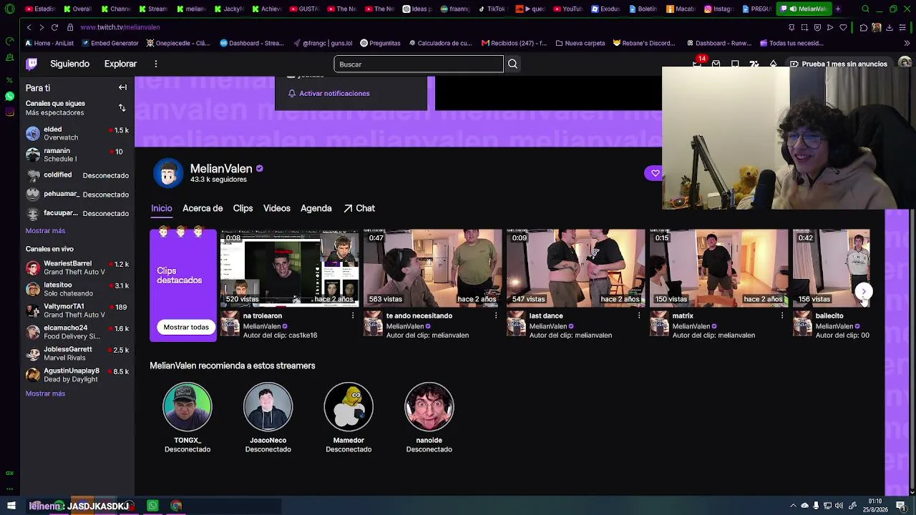Open a new browser tab
This screenshot has height=515, width=916.
pos(838,9)
